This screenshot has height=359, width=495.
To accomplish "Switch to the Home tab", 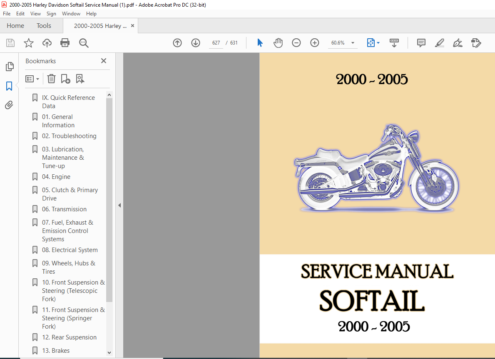I will [15, 25].
